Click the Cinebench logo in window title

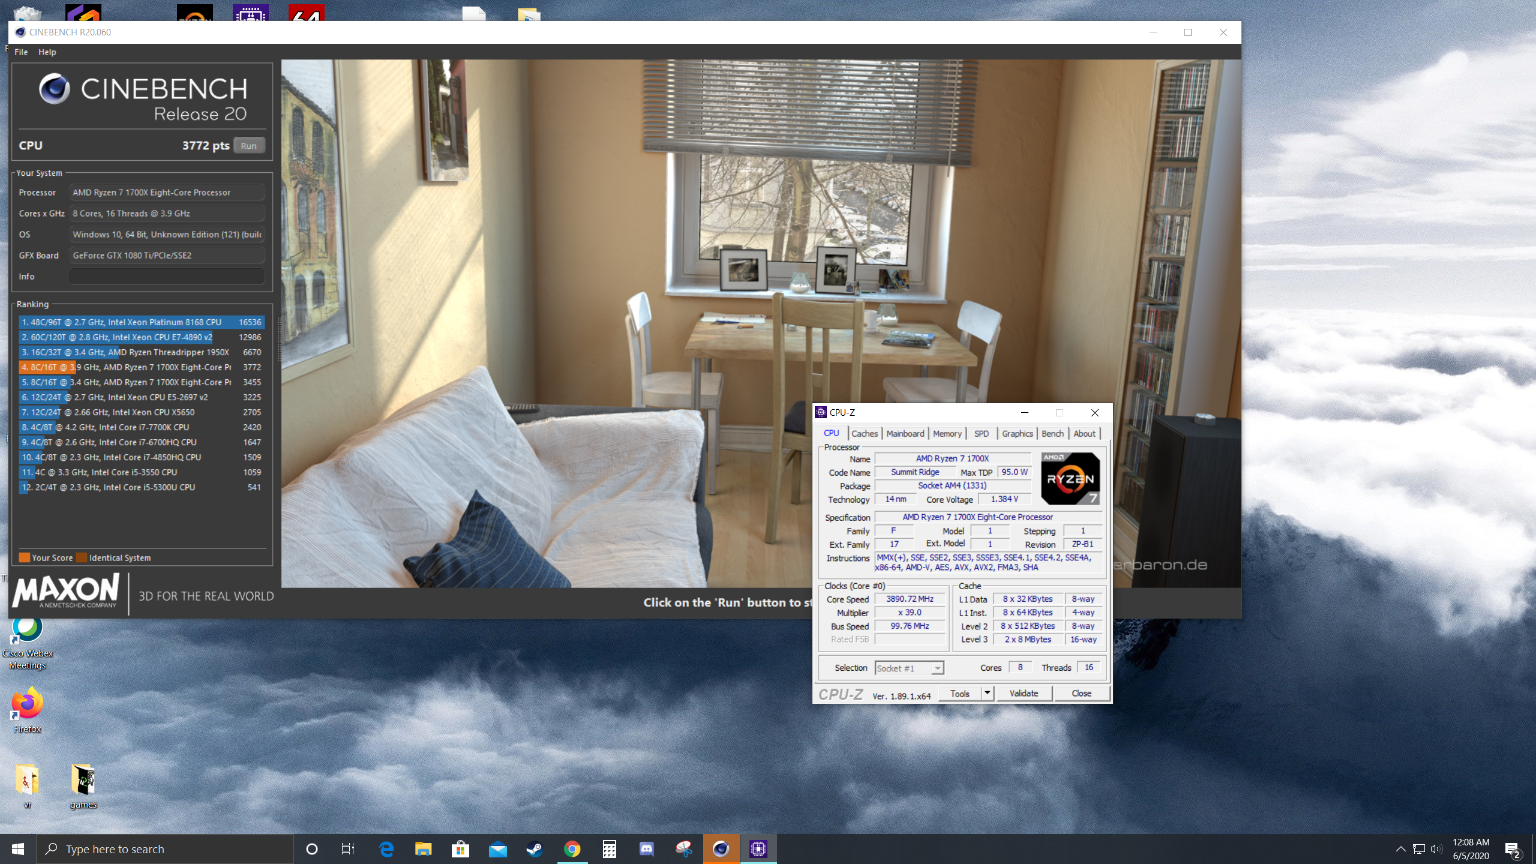click(x=20, y=32)
